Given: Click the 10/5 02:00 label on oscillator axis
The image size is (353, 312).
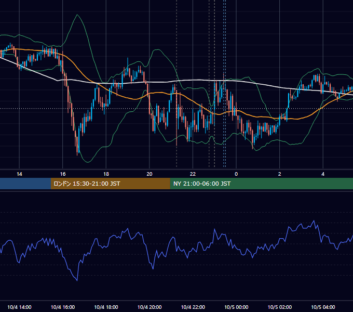Looking at the screenshot, I should point(280,307).
